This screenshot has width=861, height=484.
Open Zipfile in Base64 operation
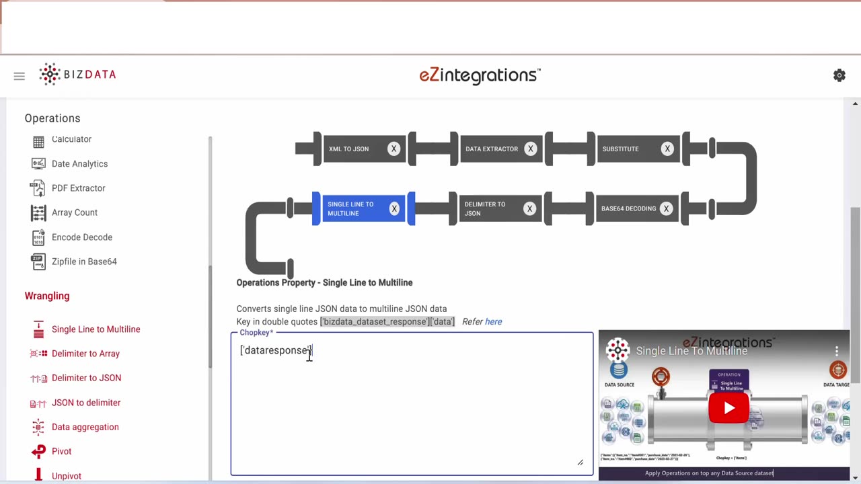point(84,261)
